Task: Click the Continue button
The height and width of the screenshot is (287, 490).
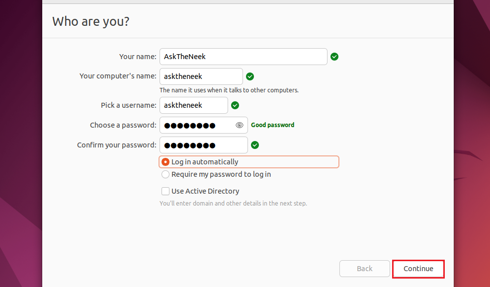Action: 418,269
